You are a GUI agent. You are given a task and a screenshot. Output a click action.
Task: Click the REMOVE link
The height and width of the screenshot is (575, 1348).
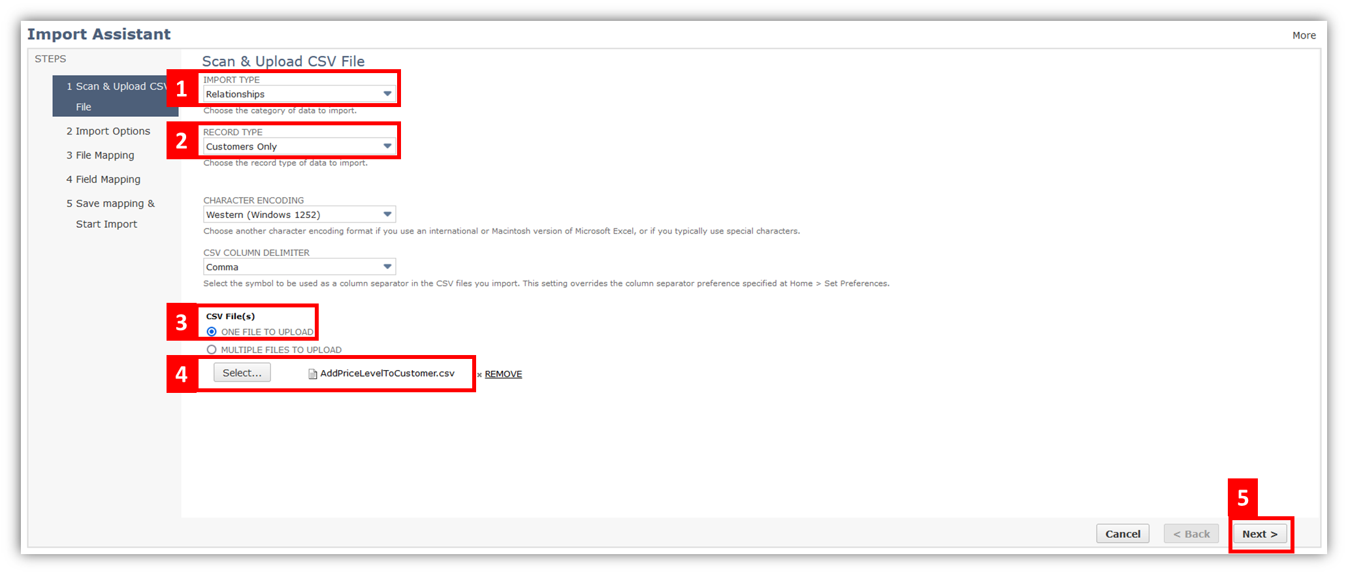pos(503,374)
